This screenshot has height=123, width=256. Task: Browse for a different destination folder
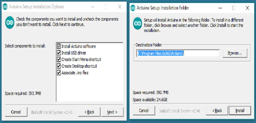(x=235, y=53)
